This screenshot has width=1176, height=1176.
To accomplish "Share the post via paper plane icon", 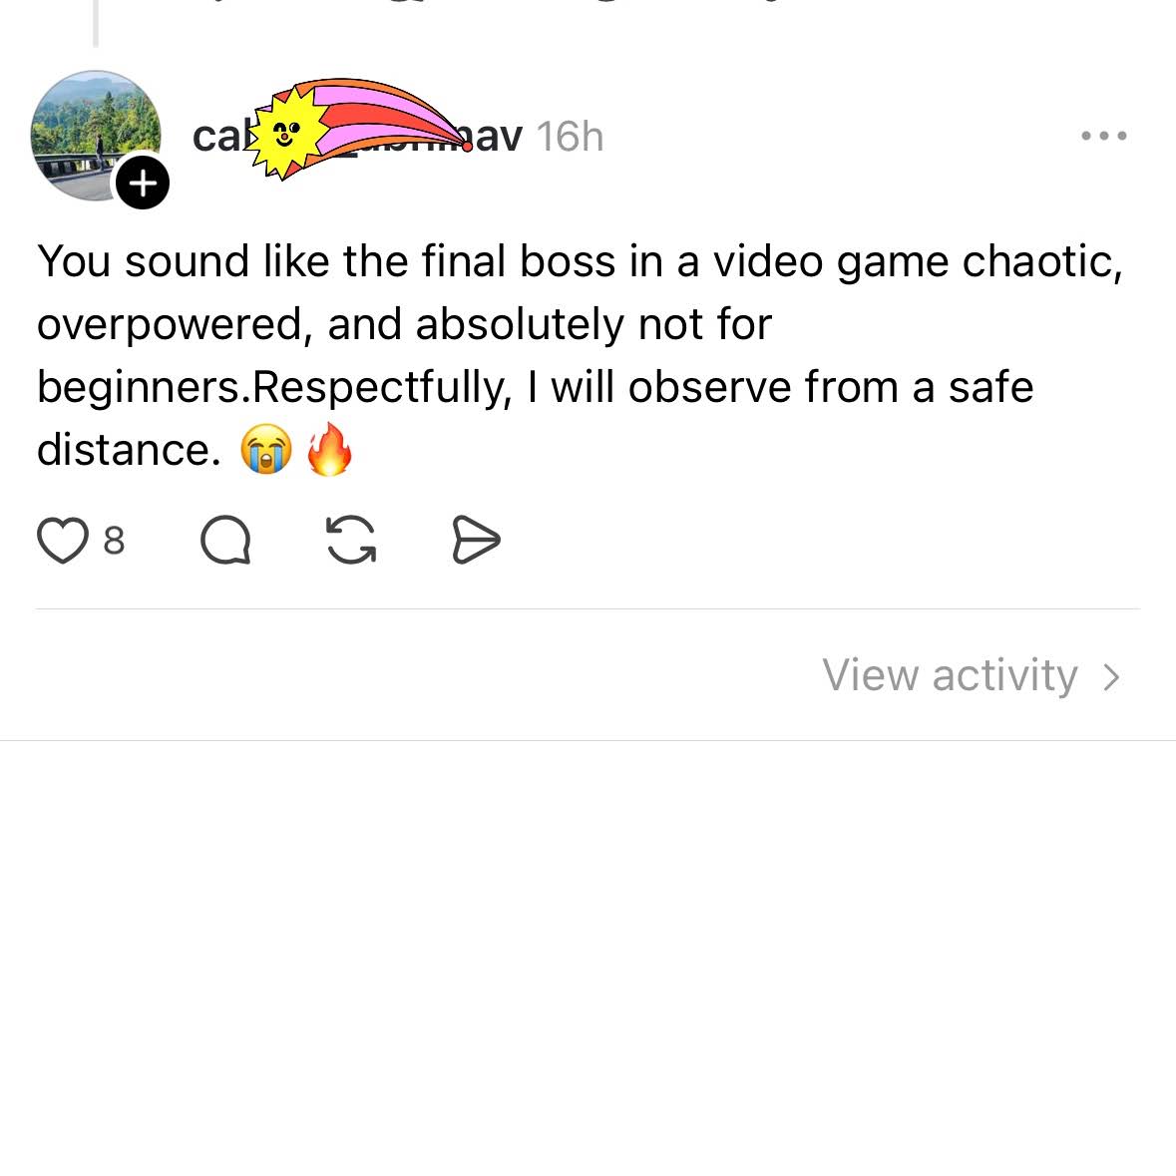I will click(476, 540).
